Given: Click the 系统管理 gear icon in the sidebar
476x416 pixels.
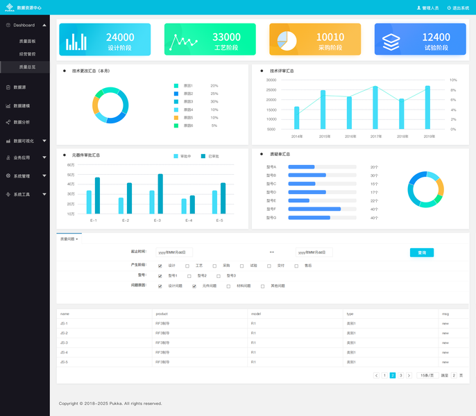Looking at the screenshot, I should pyautogui.click(x=8, y=175).
